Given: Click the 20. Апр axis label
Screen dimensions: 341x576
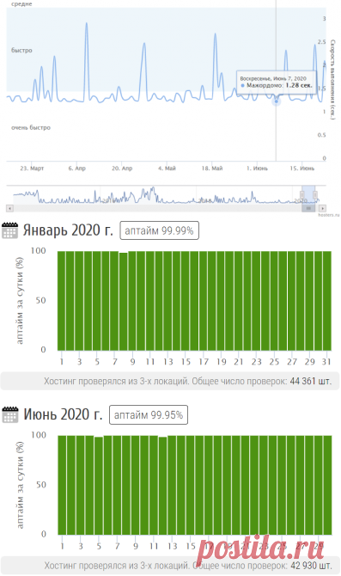Looking at the screenshot, I should point(122,169).
